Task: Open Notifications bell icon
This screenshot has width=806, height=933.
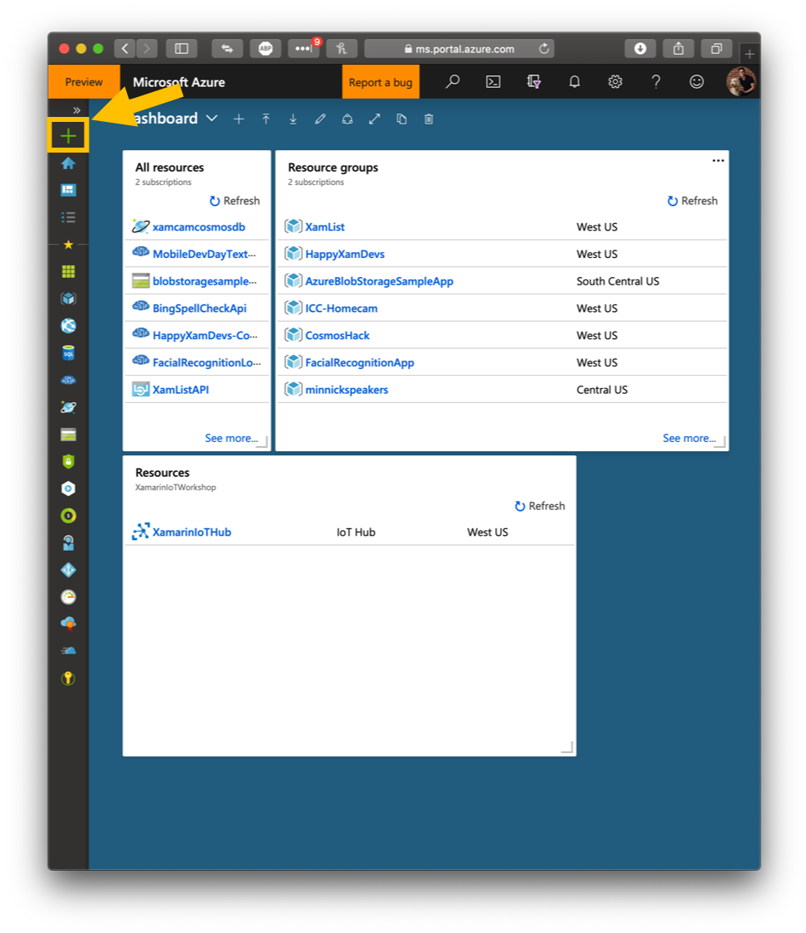Action: (574, 82)
